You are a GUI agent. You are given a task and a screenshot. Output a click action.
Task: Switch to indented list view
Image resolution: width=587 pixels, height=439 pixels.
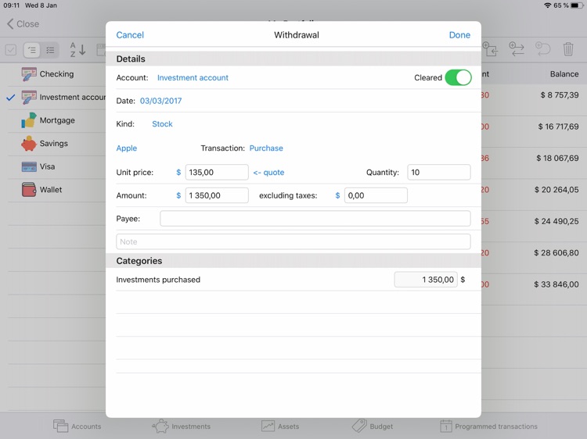[x=32, y=50]
